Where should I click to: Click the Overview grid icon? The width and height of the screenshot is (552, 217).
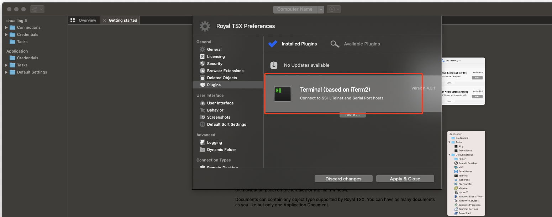coord(73,20)
